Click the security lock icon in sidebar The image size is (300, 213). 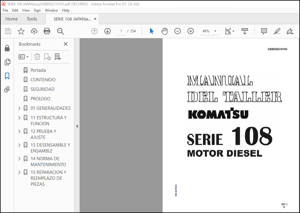click(7, 48)
